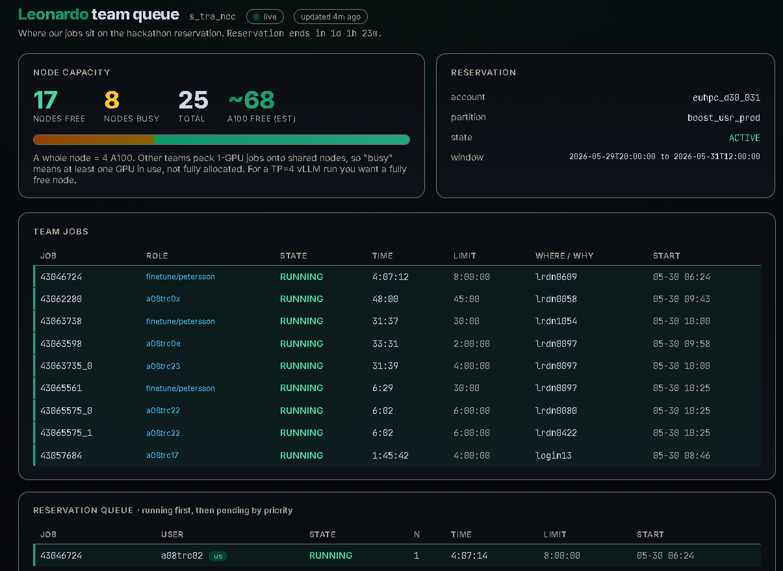Click node lrdn0422

556,433
